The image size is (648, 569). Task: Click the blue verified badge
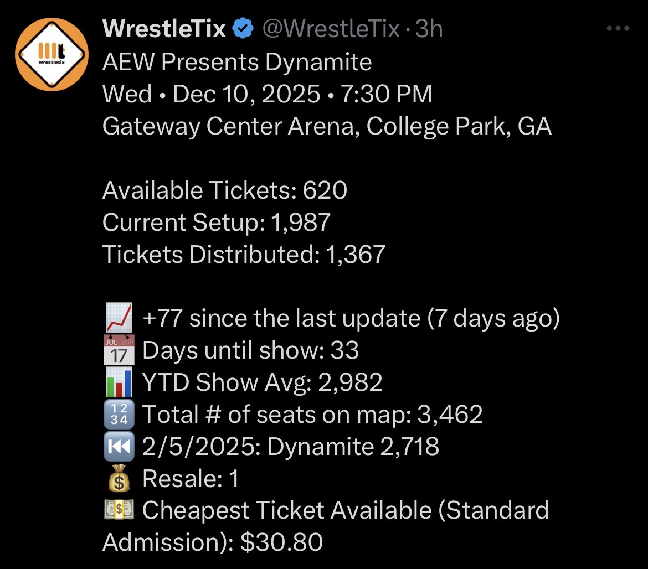click(x=243, y=29)
